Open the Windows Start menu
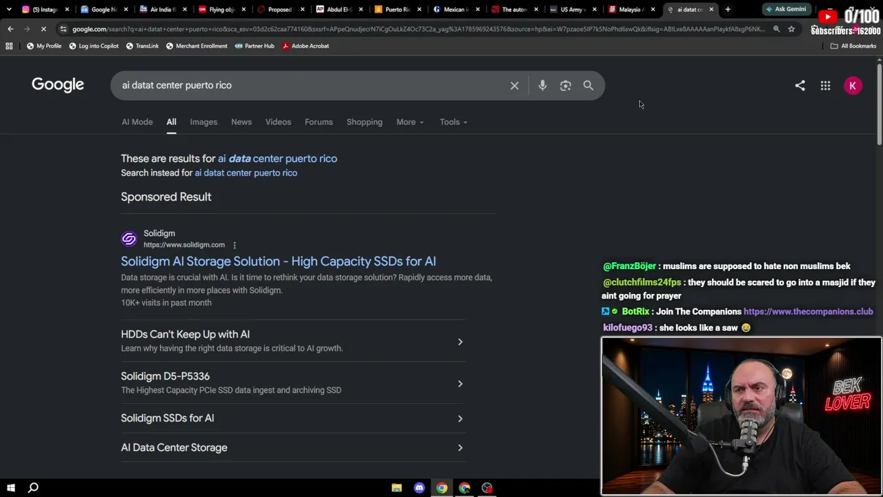Viewport: 883px width, 497px height. (x=11, y=488)
